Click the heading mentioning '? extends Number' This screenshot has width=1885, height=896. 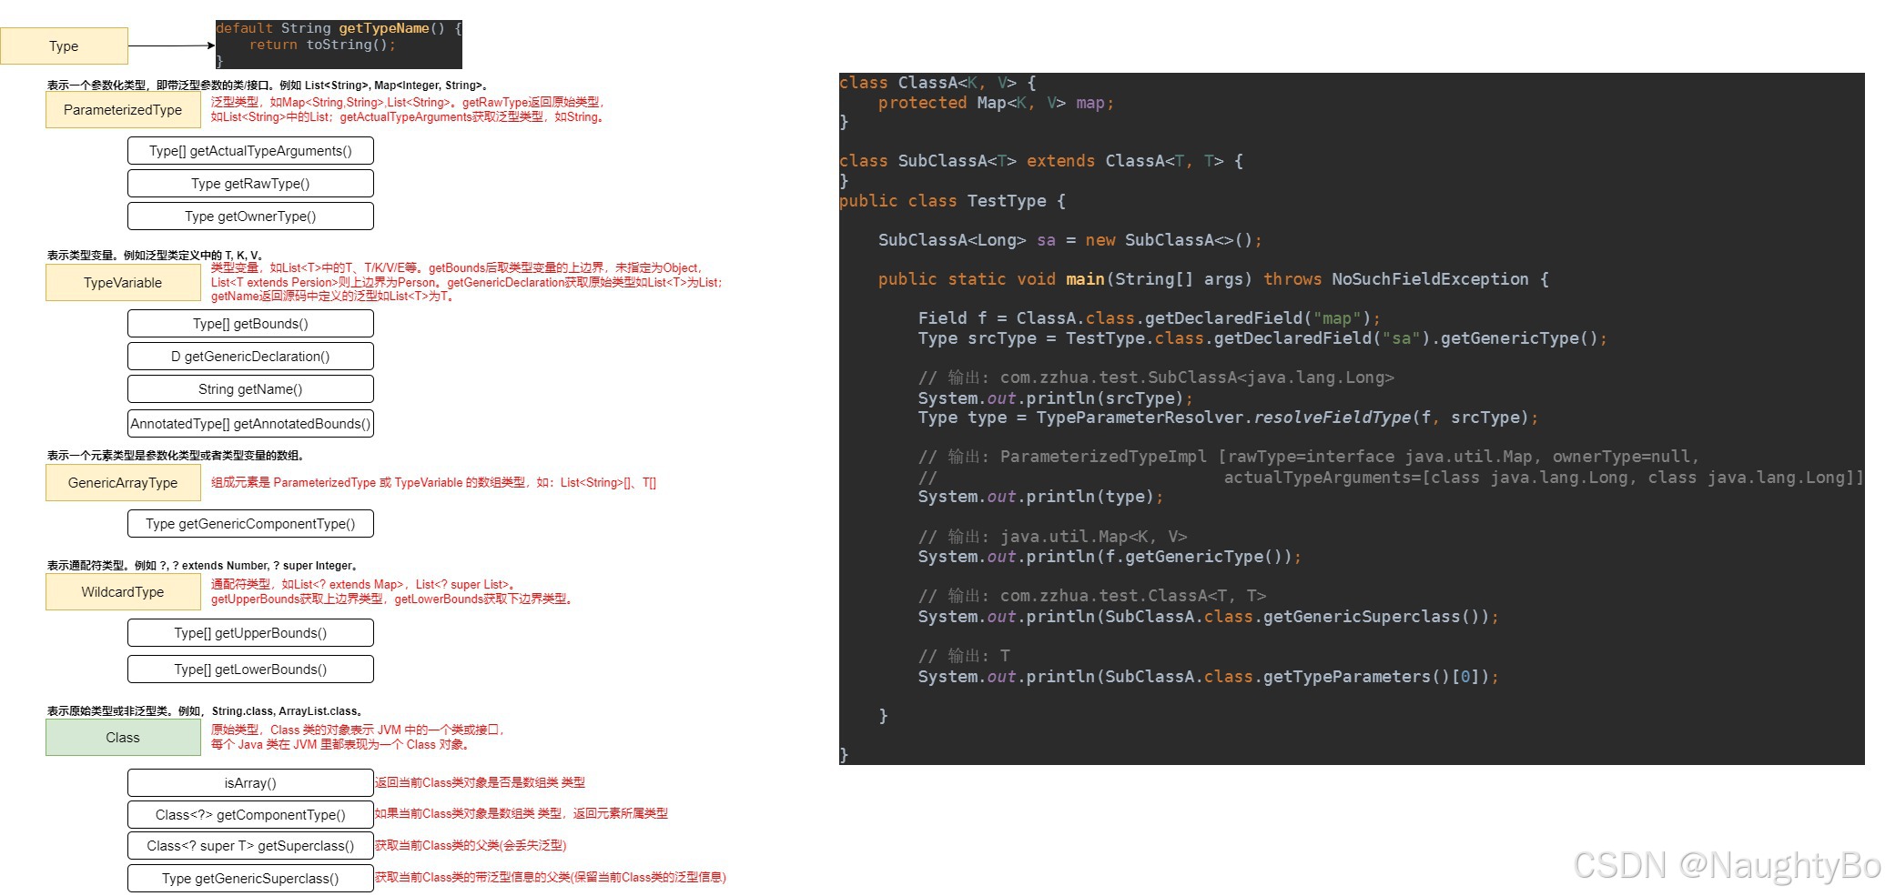tap(204, 565)
